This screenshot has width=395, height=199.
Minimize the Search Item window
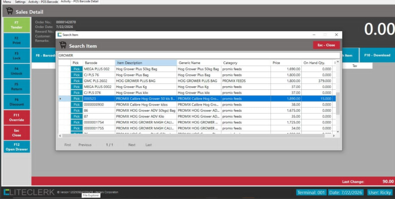coord(314,35)
